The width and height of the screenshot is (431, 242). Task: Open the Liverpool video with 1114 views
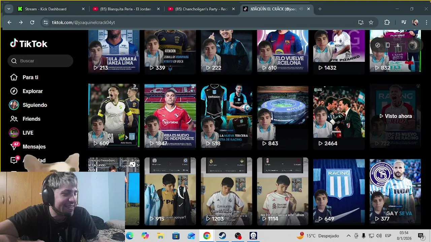pos(283,191)
